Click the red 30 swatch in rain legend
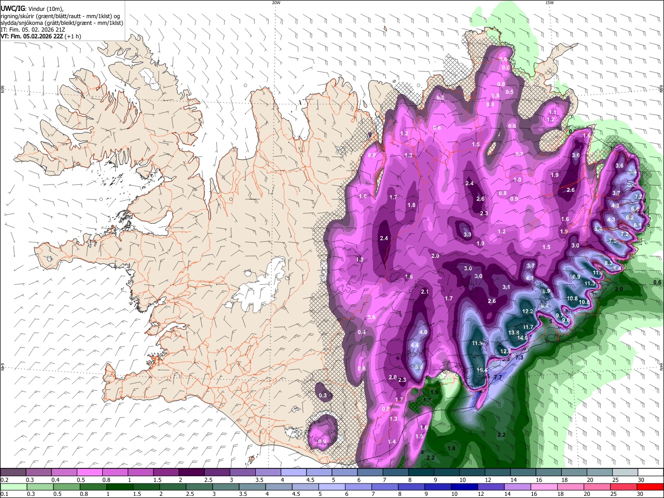 [650, 487]
